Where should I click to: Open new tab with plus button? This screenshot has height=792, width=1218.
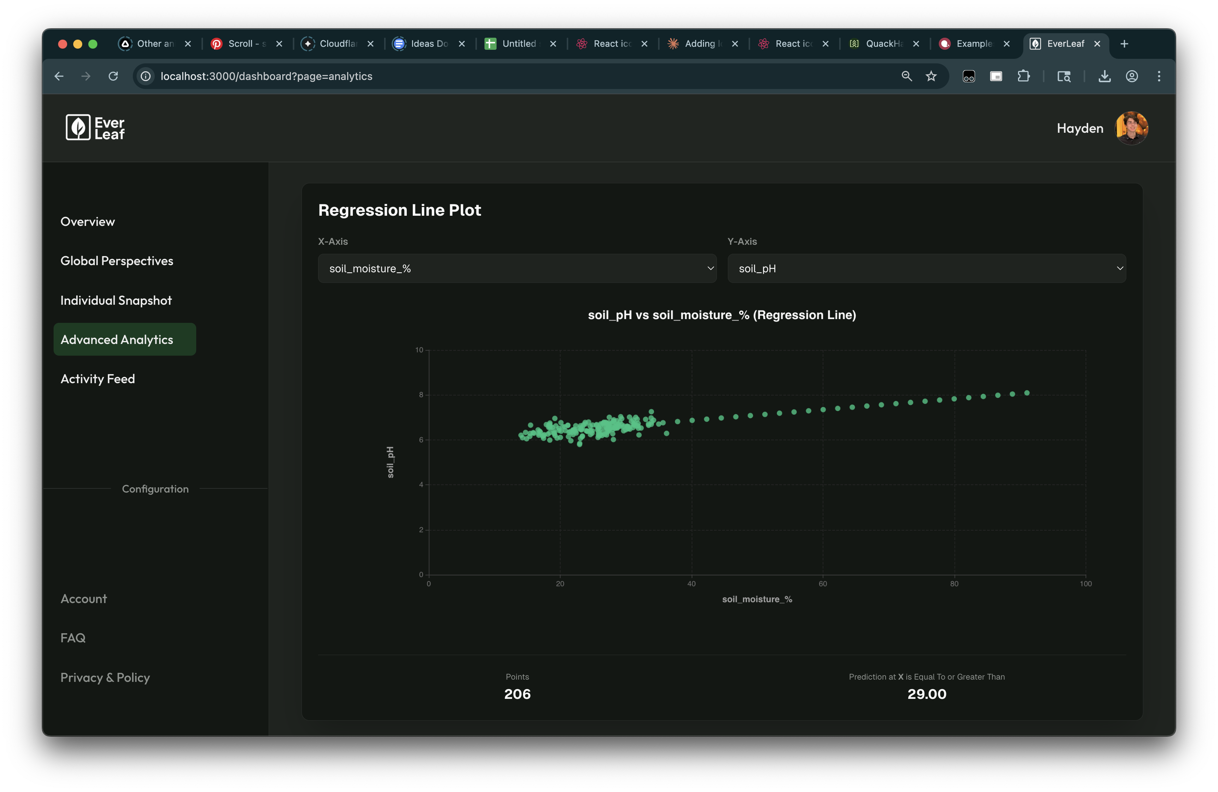click(x=1124, y=44)
